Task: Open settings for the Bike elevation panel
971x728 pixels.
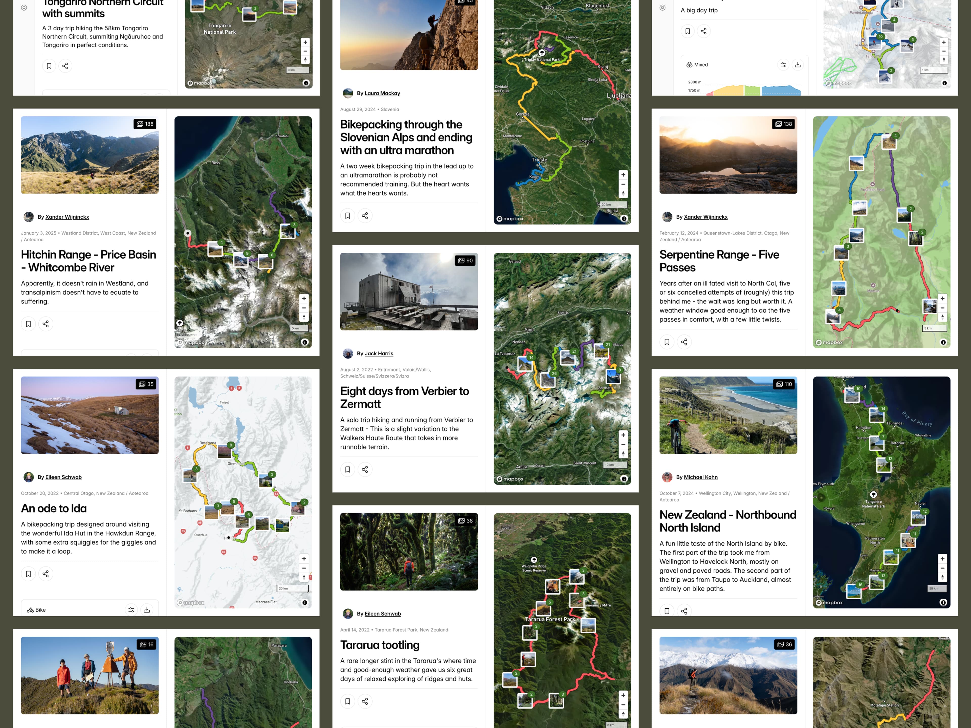Action: coord(131,609)
